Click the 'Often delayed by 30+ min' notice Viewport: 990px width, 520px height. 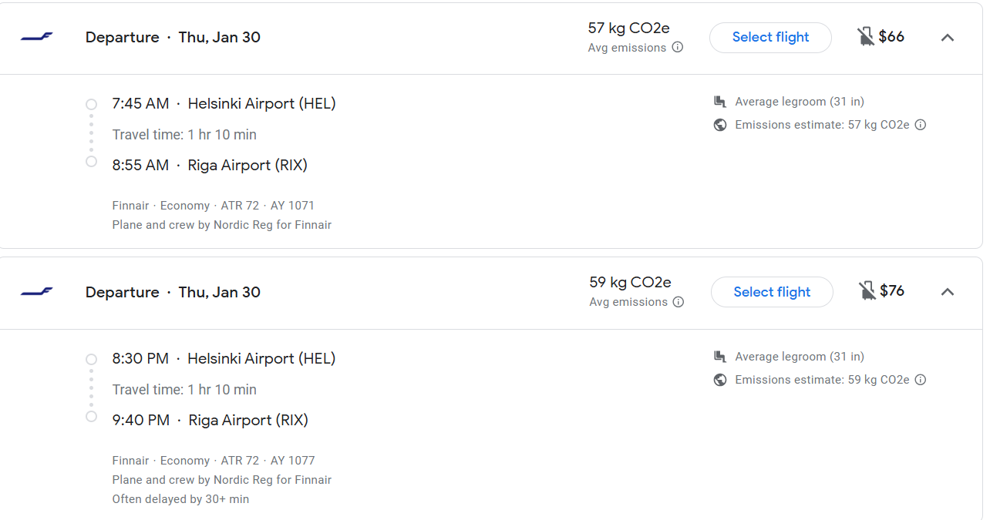[x=180, y=499]
